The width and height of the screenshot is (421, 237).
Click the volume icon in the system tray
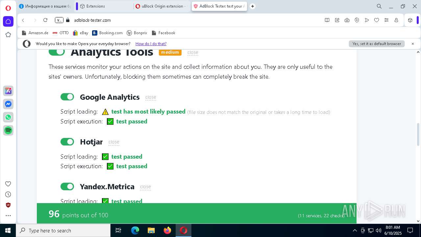tap(379, 230)
